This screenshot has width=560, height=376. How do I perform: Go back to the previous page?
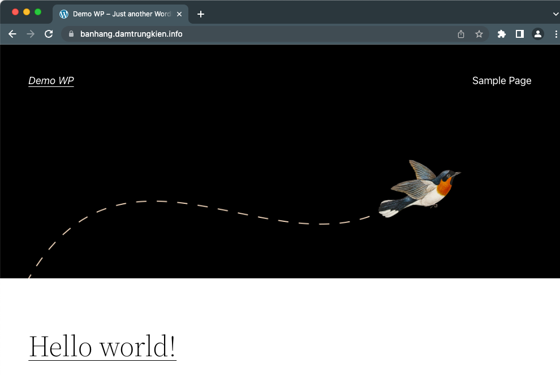(12, 34)
